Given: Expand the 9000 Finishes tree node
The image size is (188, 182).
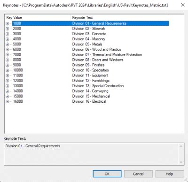Looking at the screenshot, I should click(x=7, y=65).
